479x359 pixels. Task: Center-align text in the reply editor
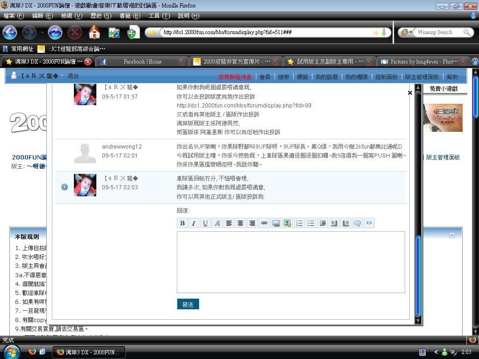click(240, 223)
